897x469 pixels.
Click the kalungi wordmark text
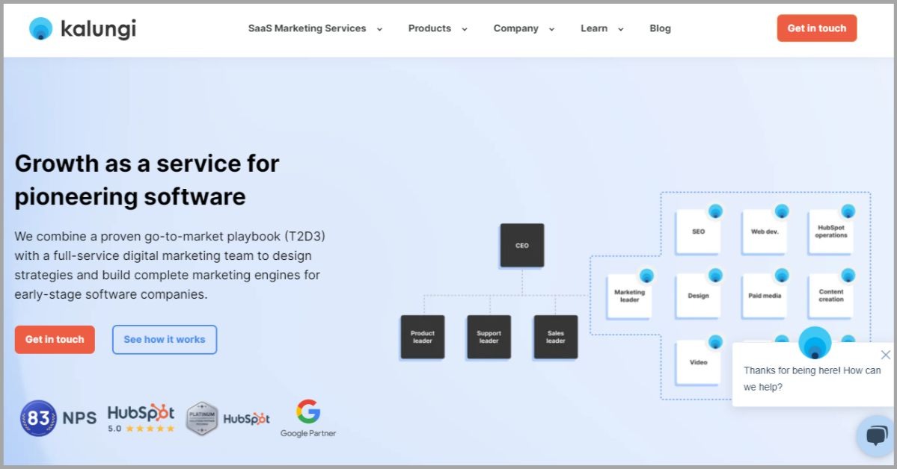pos(99,29)
